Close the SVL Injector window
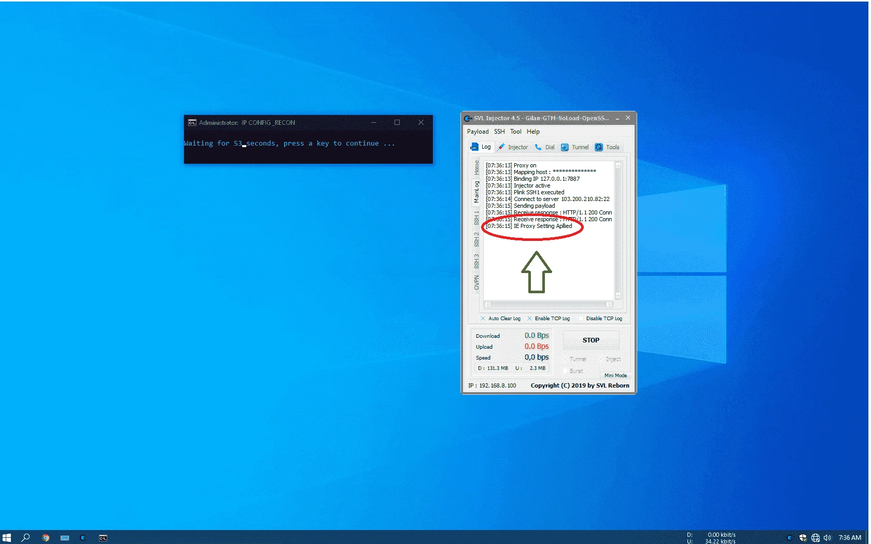 (x=628, y=118)
